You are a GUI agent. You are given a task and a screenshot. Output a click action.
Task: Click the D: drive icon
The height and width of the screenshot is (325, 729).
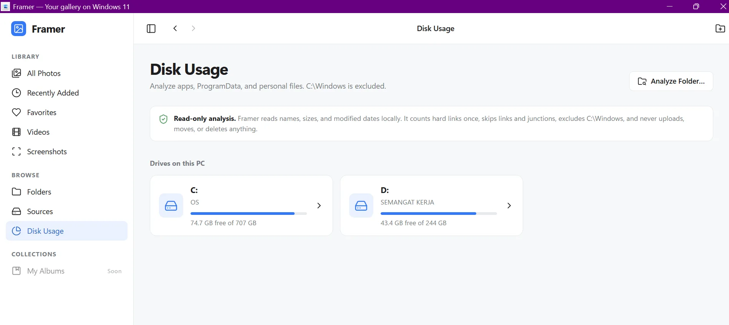point(361,206)
